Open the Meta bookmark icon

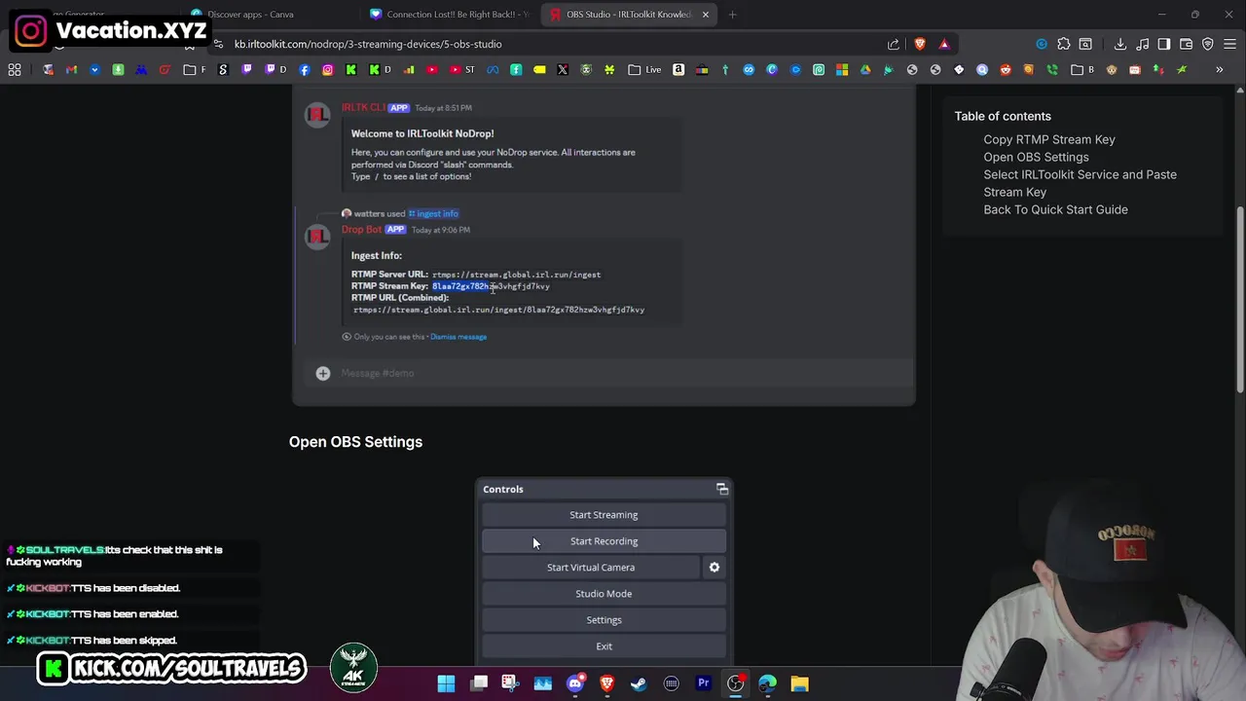click(493, 70)
